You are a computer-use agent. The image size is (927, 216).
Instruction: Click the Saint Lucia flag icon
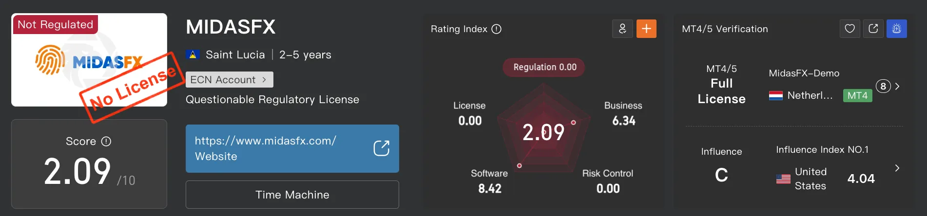click(x=193, y=54)
